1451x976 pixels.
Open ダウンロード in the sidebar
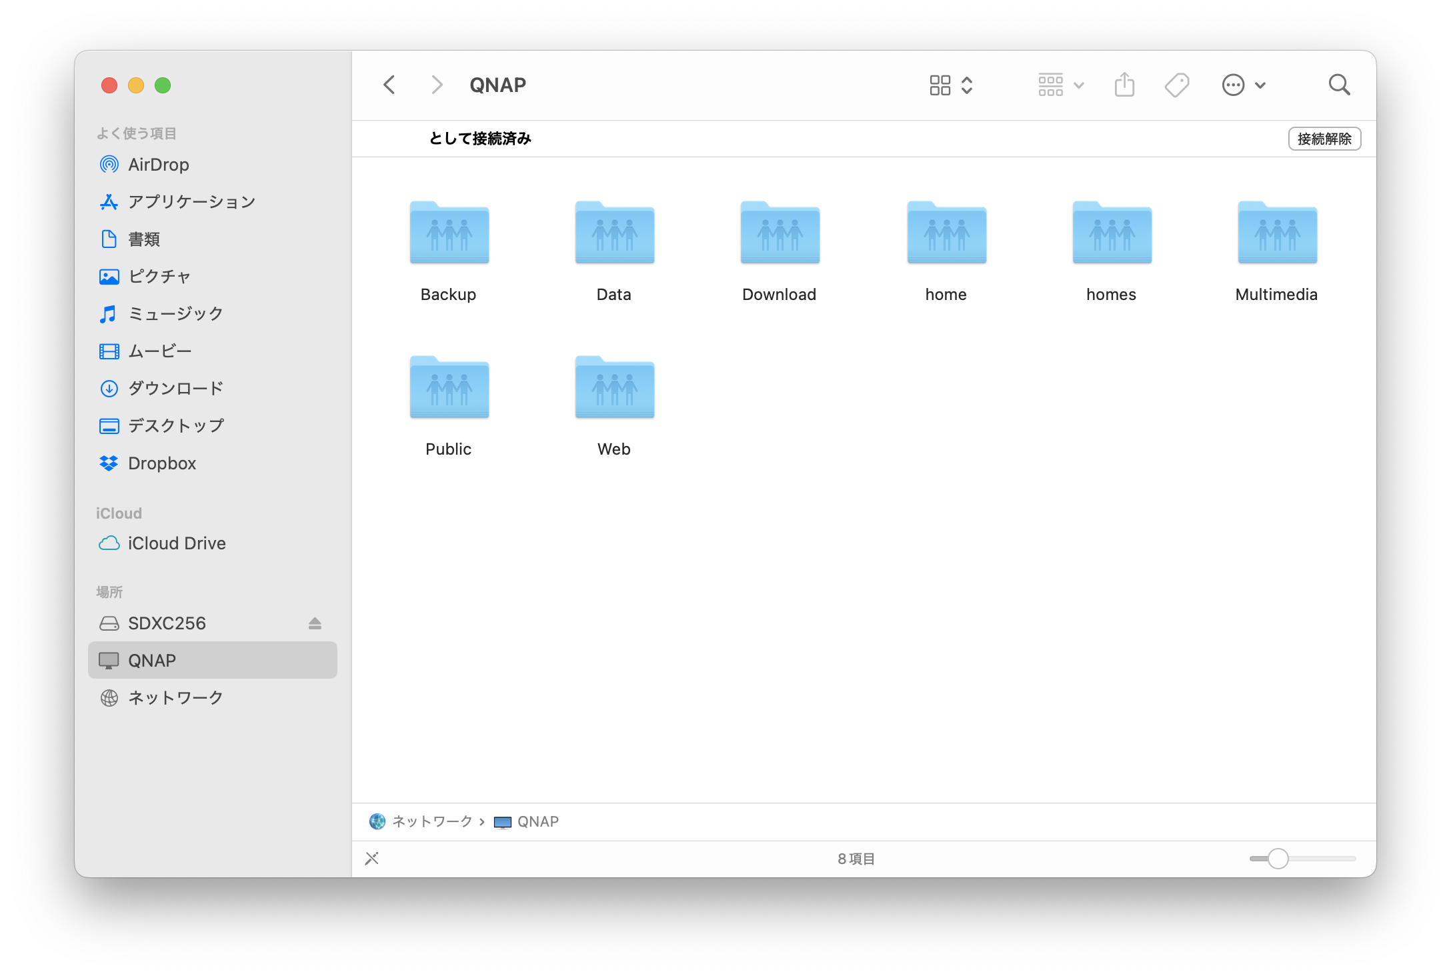(175, 389)
